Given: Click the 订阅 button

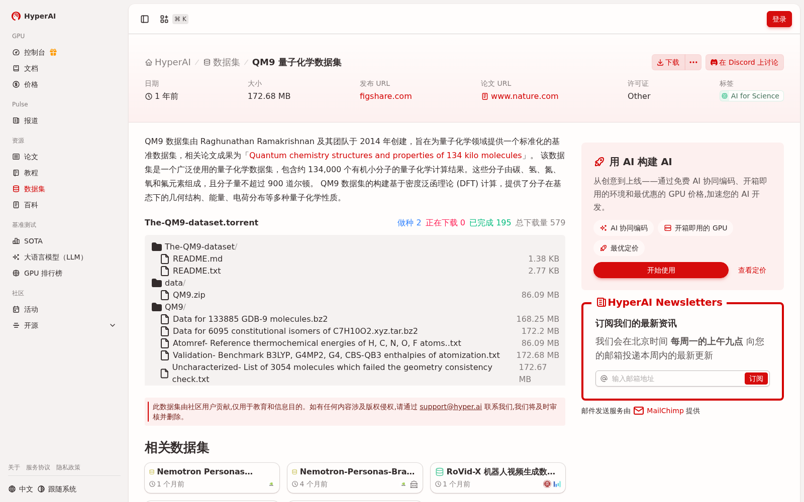Looking at the screenshot, I should click(x=756, y=379).
